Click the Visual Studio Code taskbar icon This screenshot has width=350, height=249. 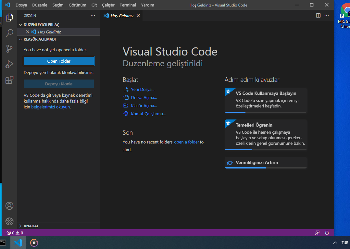pos(18,243)
